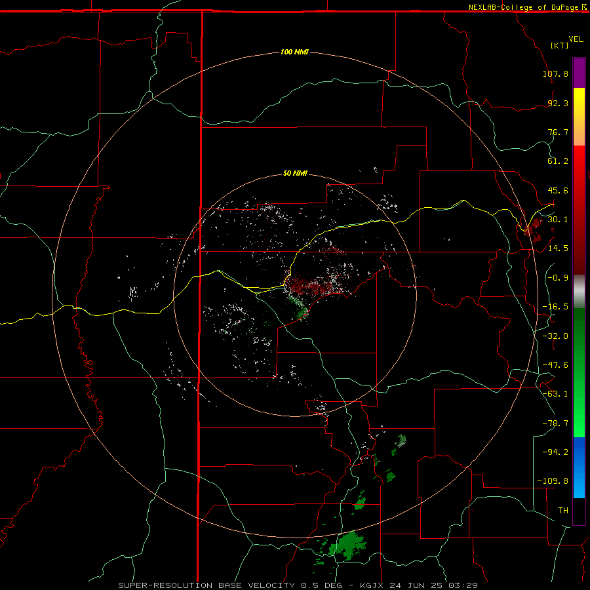590x590 pixels.
Task: Click the dark red echo patch at far right
Action: click(534, 229)
